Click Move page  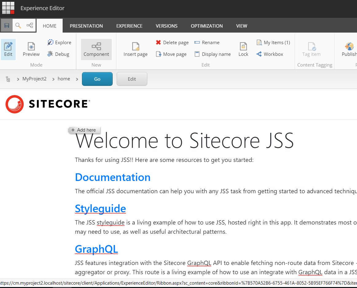171,54
